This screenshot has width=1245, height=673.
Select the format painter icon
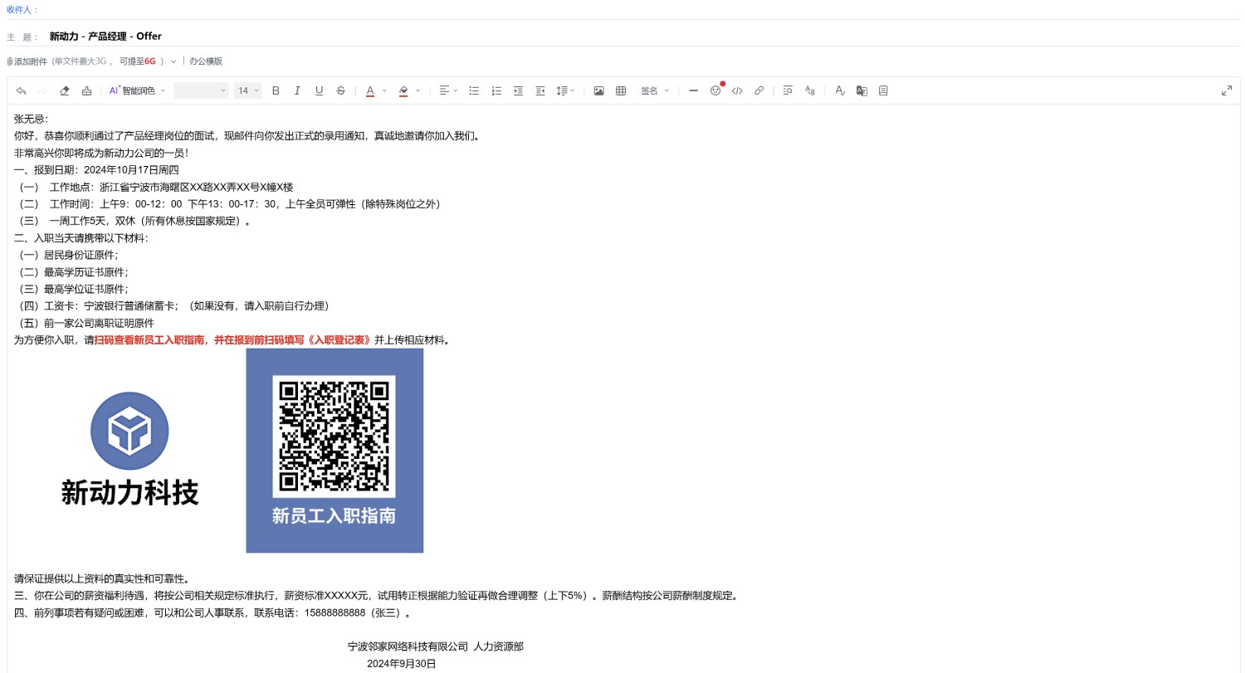[86, 90]
